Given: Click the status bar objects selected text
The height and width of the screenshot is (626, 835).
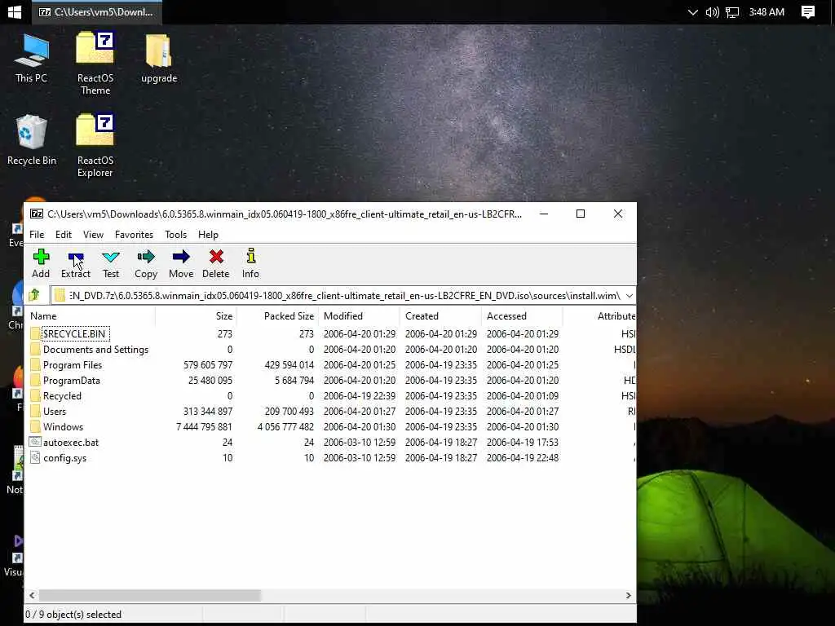Looking at the screenshot, I should pos(73,615).
